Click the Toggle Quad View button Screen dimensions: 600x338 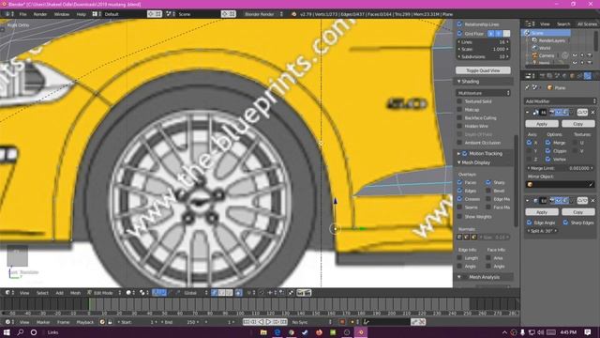tap(484, 70)
